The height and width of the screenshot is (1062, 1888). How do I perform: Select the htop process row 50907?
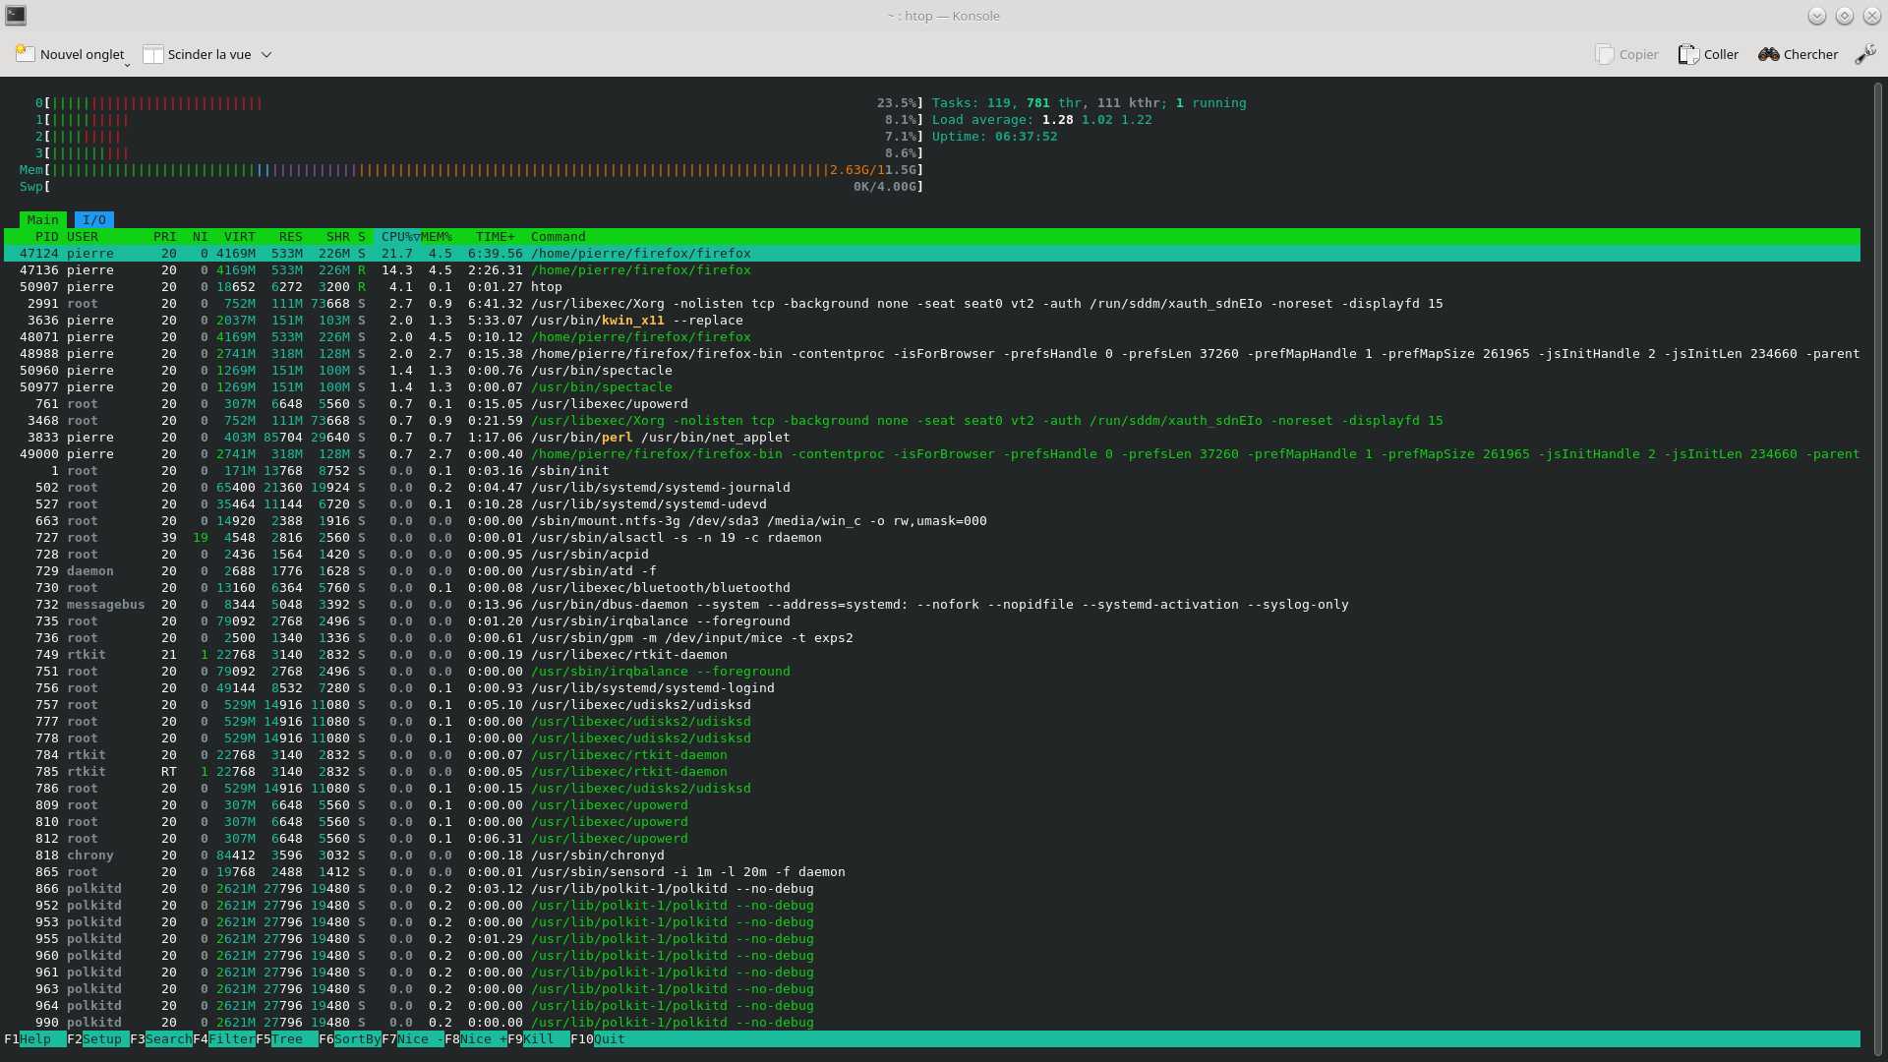[932, 286]
